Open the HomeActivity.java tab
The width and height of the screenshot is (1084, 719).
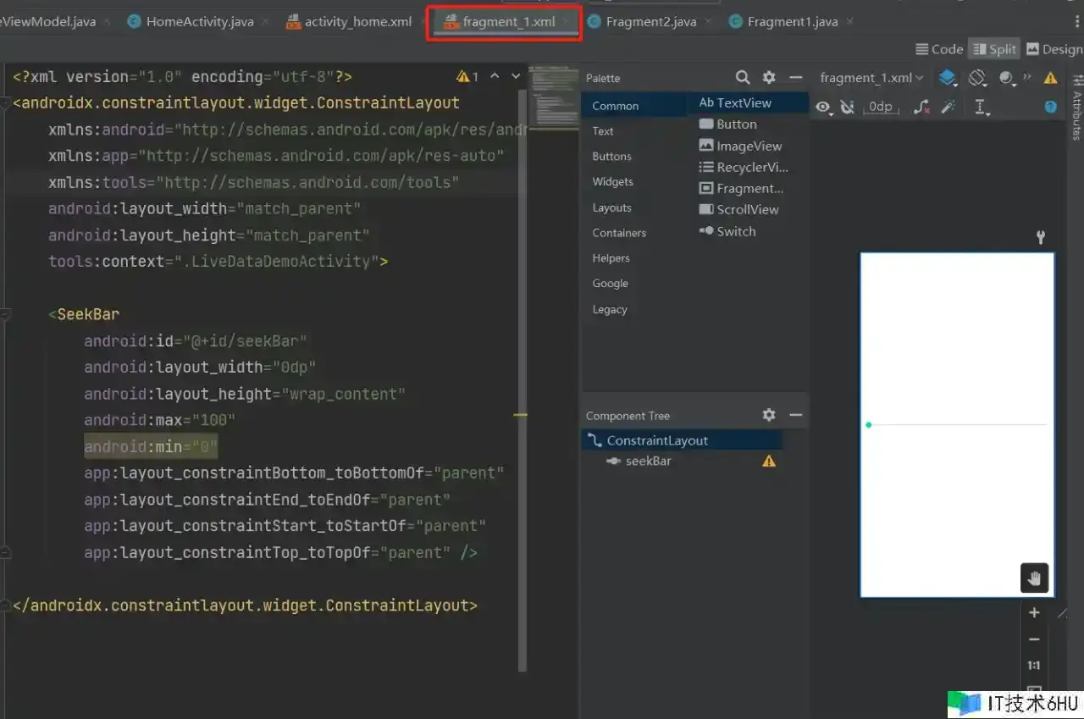pyautogui.click(x=199, y=21)
